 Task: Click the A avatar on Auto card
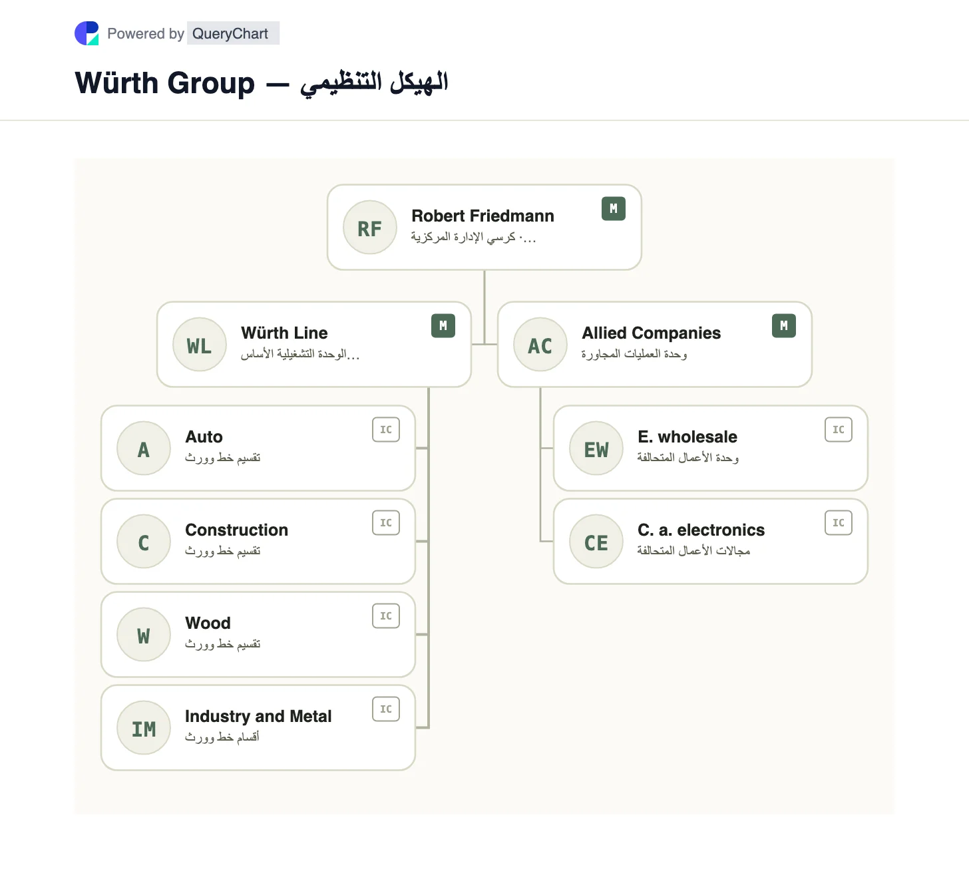144,448
